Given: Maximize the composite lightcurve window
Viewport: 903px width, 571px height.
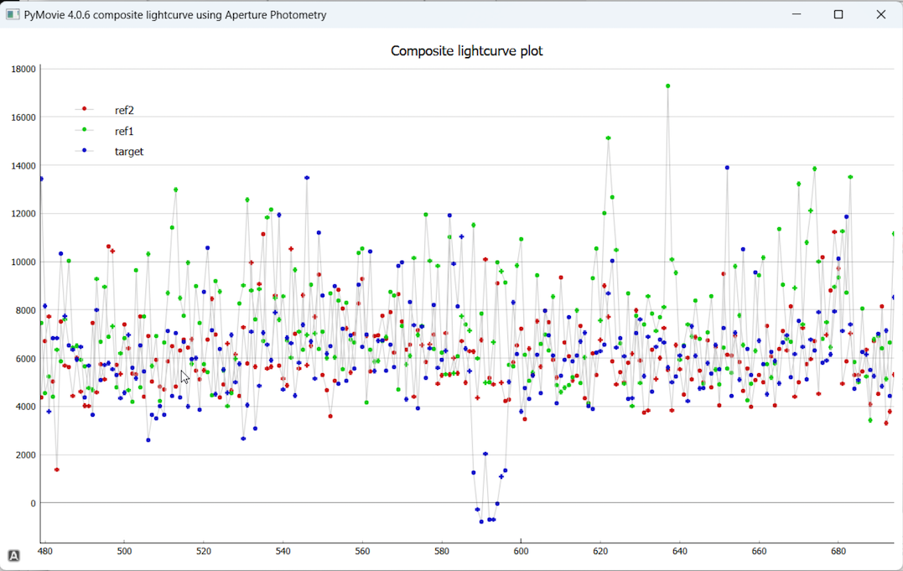Looking at the screenshot, I should tap(838, 14).
